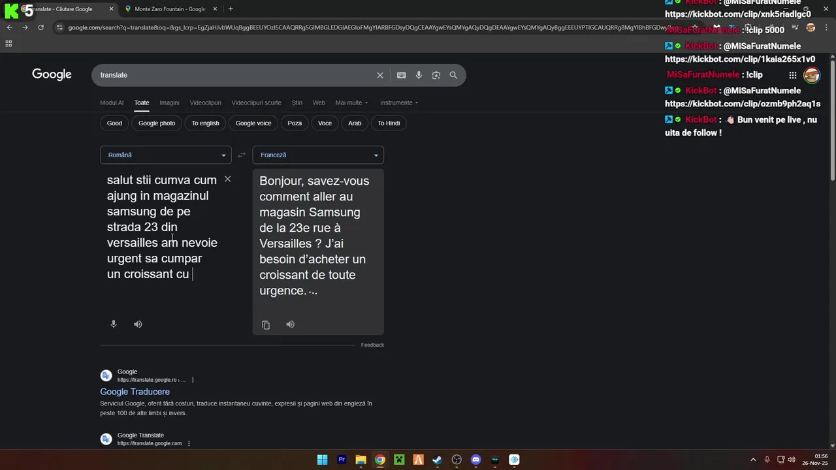Show hidden system tray icons
Image resolution: width=836 pixels, height=470 pixels.
(752, 460)
